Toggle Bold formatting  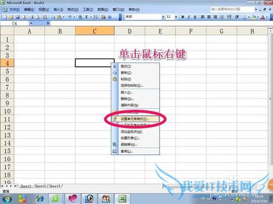[183, 17]
